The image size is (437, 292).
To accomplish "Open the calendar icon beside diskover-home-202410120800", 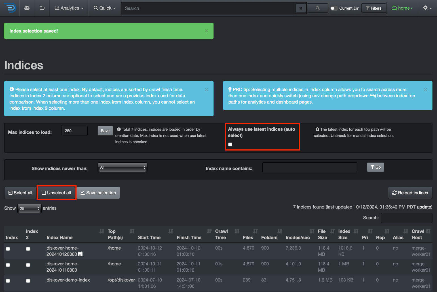I will coord(80,254).
